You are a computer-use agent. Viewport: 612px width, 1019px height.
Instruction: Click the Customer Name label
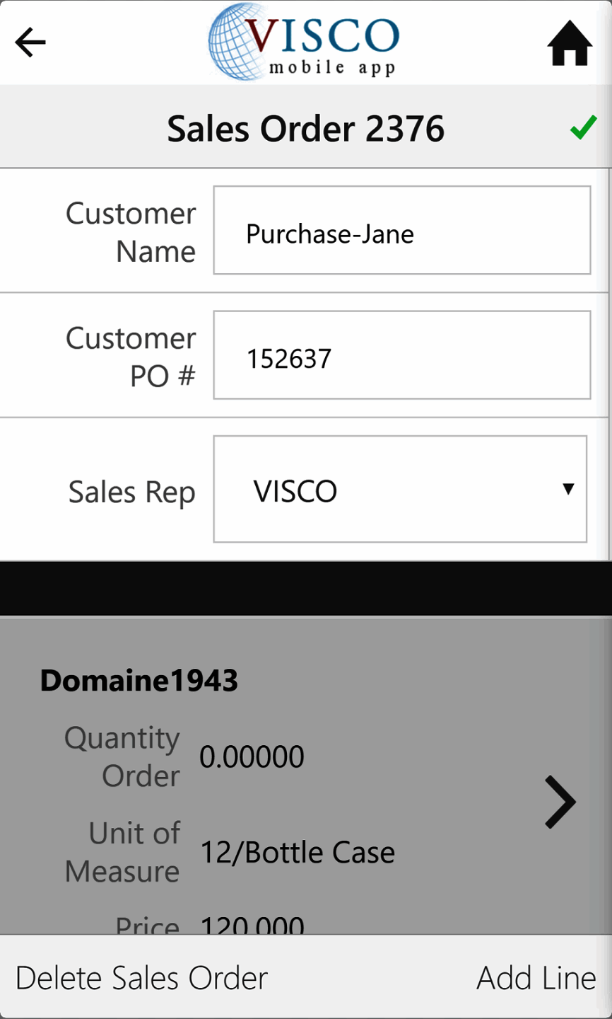pyautogui.click(x=131, y=232)
